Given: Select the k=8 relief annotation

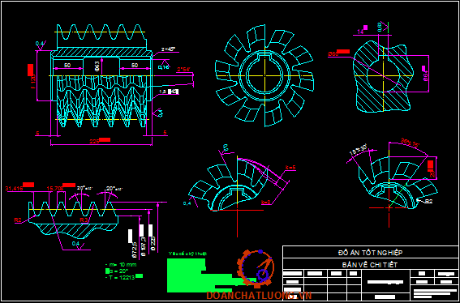Looking at the screenshot, I should (x=266, y=202).
